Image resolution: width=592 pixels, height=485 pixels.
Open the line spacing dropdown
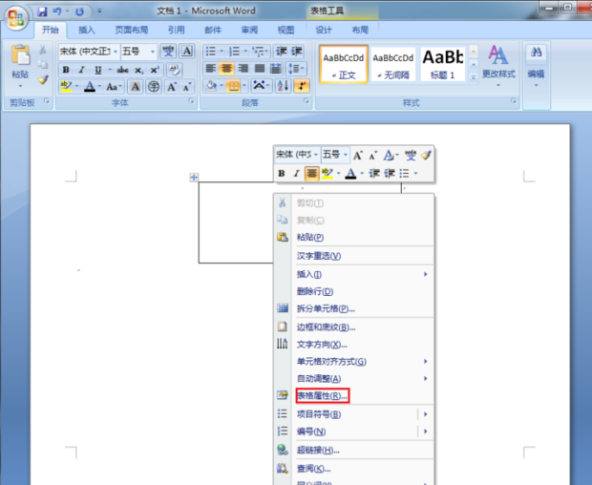tap(296, 69)
